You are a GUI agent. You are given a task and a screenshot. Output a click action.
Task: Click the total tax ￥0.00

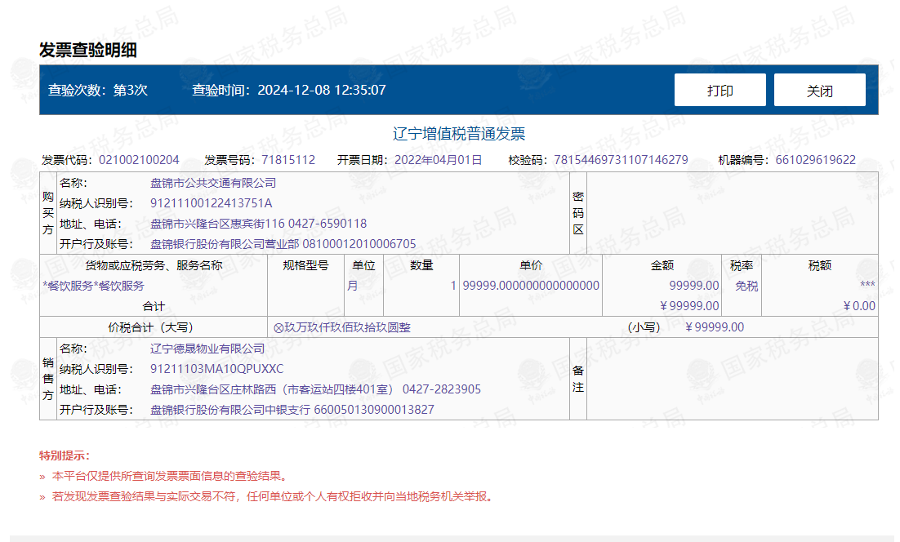tap(859, 306)
